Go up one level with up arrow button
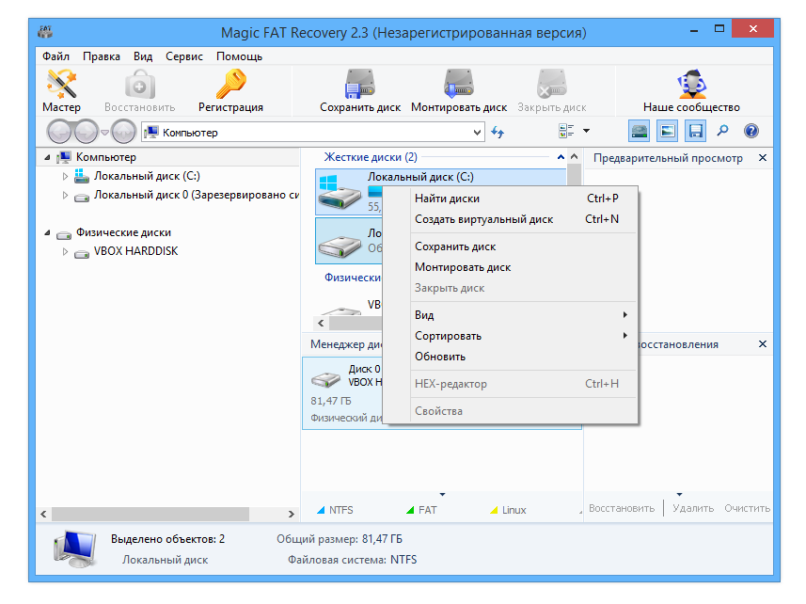 pos(124,132)
